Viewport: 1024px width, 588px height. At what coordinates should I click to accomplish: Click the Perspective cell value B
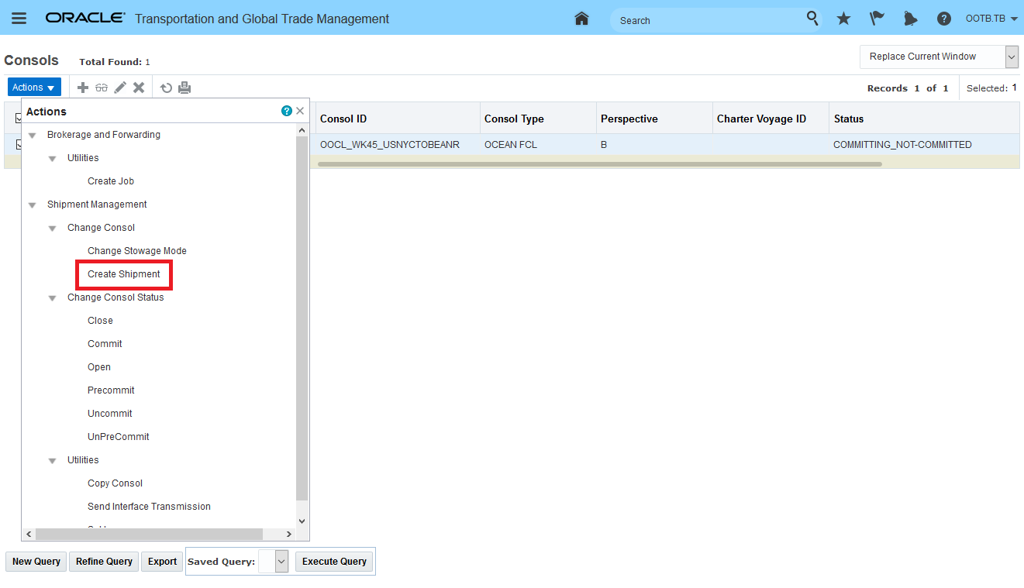click(x=604, y=145)
